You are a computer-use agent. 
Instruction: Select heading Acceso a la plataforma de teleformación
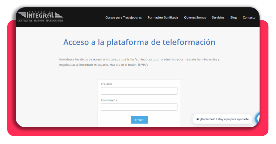(x=139, y=42)
